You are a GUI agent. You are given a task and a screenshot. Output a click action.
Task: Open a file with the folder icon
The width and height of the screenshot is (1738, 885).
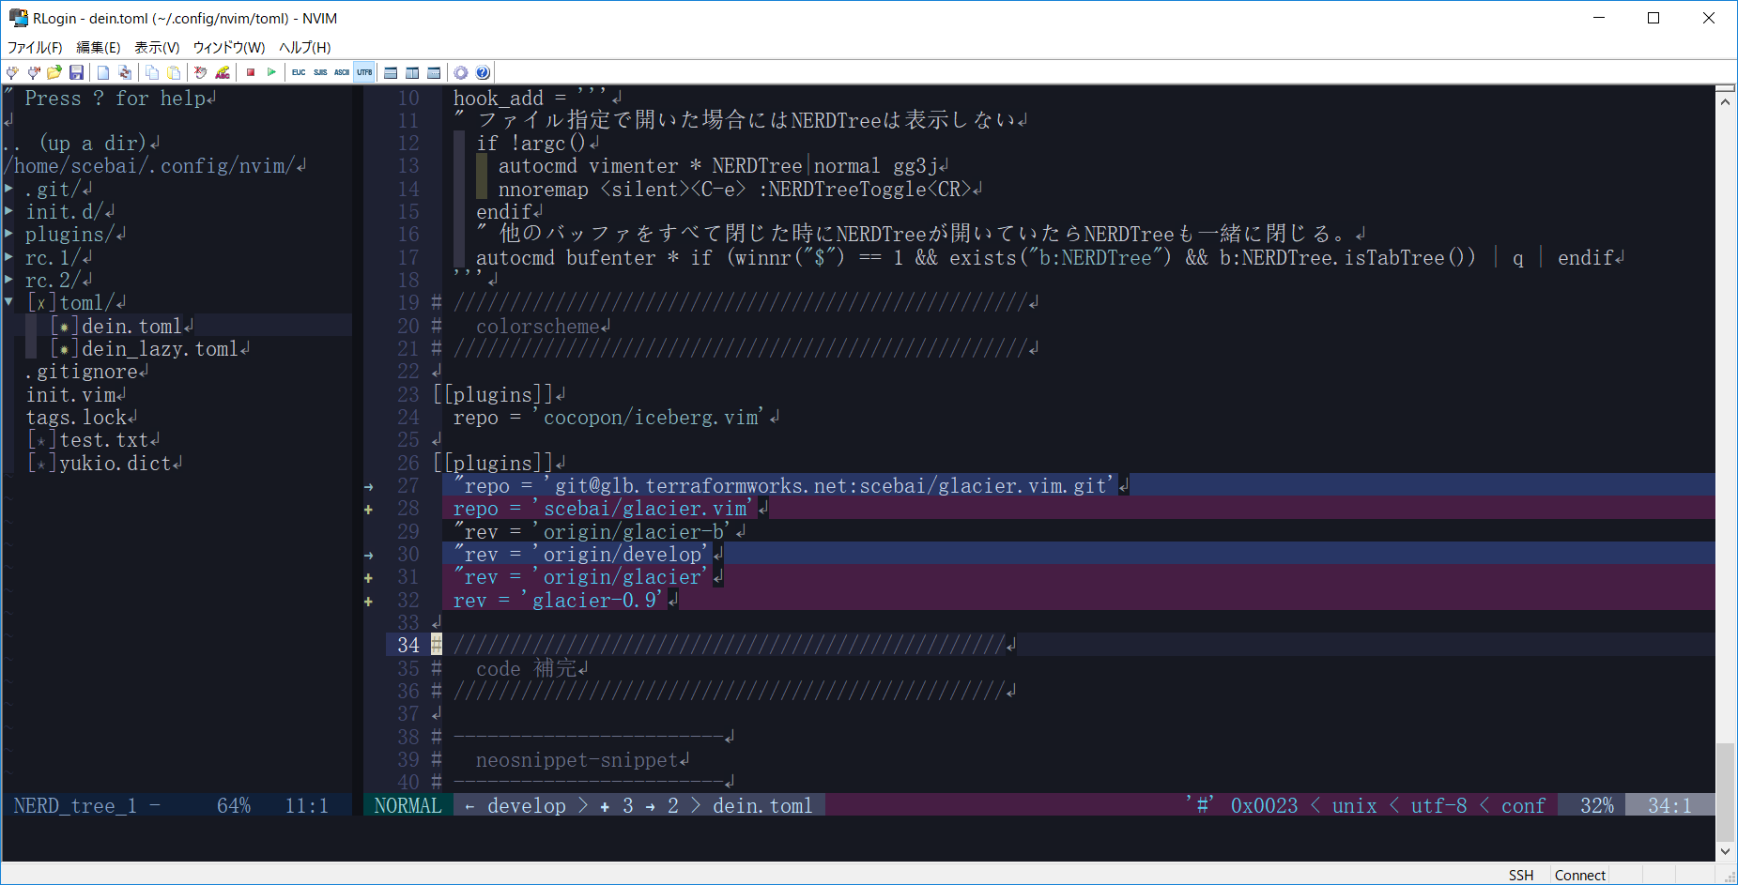54,72
